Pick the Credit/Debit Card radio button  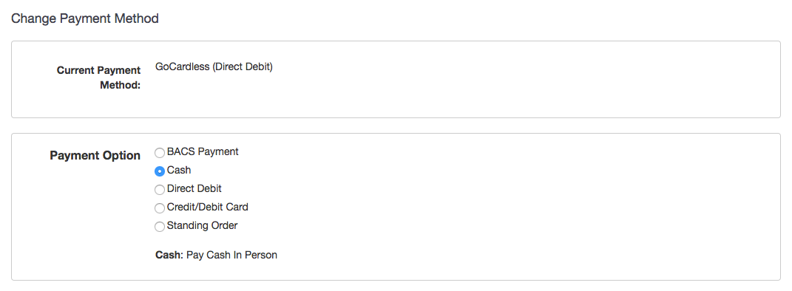pos(160,208)
